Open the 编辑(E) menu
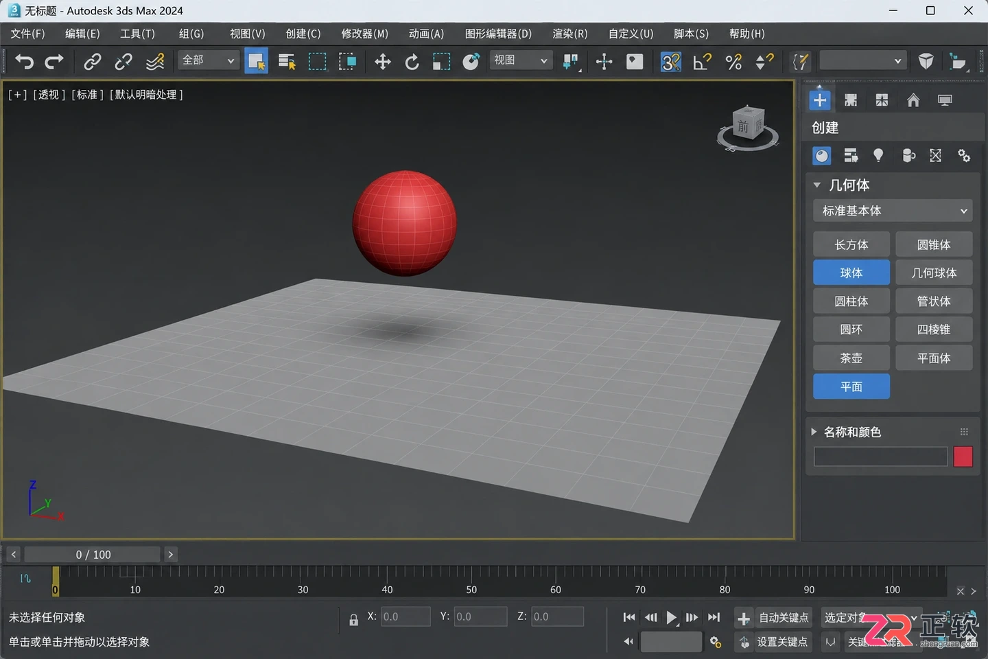Image resolution: width=988 pixels, height=659 pixels. pyautogui.click(x=82, y=34)
